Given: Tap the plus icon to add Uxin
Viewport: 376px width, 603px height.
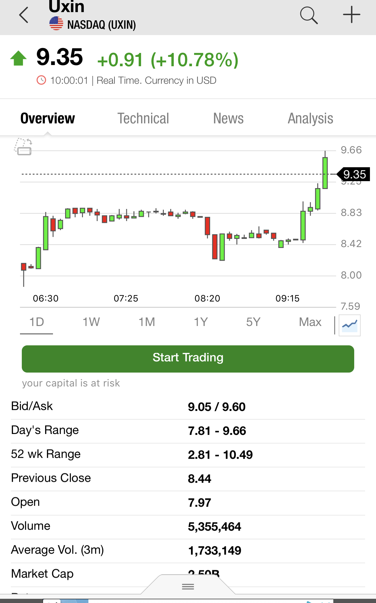Looking at the screenshot, I should (x=351, y=15).
